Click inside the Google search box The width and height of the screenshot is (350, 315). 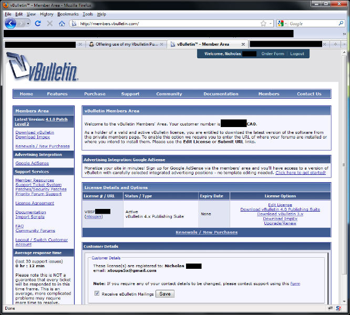coord(313,24)
